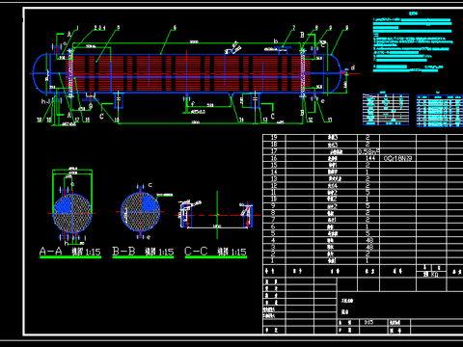Image resolution: width=463 pixels, height=347 pixels.
Task: Click the B-B circular tube layout drawing
Action: 141,212
